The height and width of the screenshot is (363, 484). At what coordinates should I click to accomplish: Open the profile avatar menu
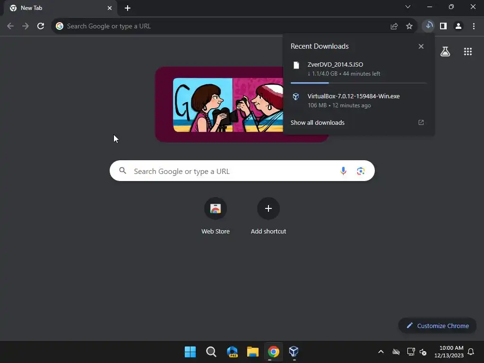458,26
